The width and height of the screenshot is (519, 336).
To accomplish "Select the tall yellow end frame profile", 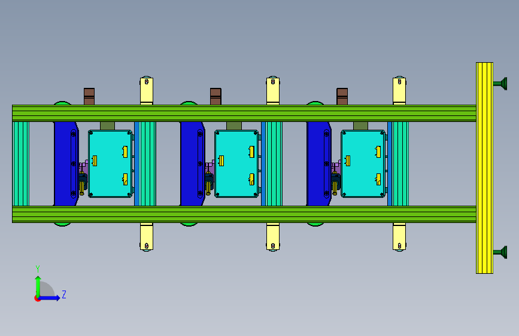I will click(x=484, y=168).
